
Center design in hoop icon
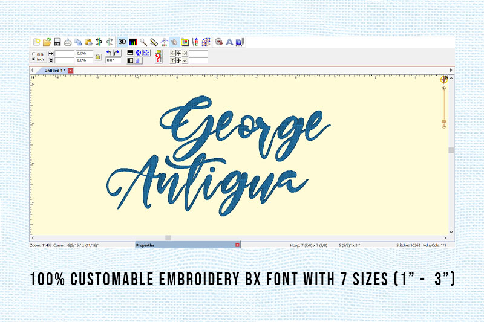[x=139, y=53]
